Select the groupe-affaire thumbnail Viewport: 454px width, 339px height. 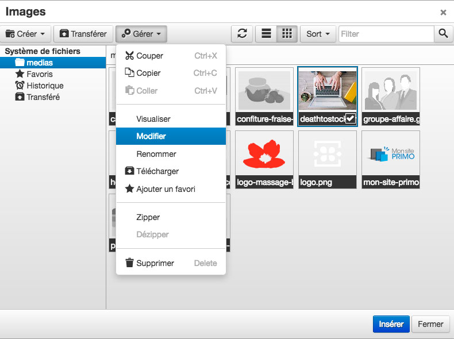391,97
